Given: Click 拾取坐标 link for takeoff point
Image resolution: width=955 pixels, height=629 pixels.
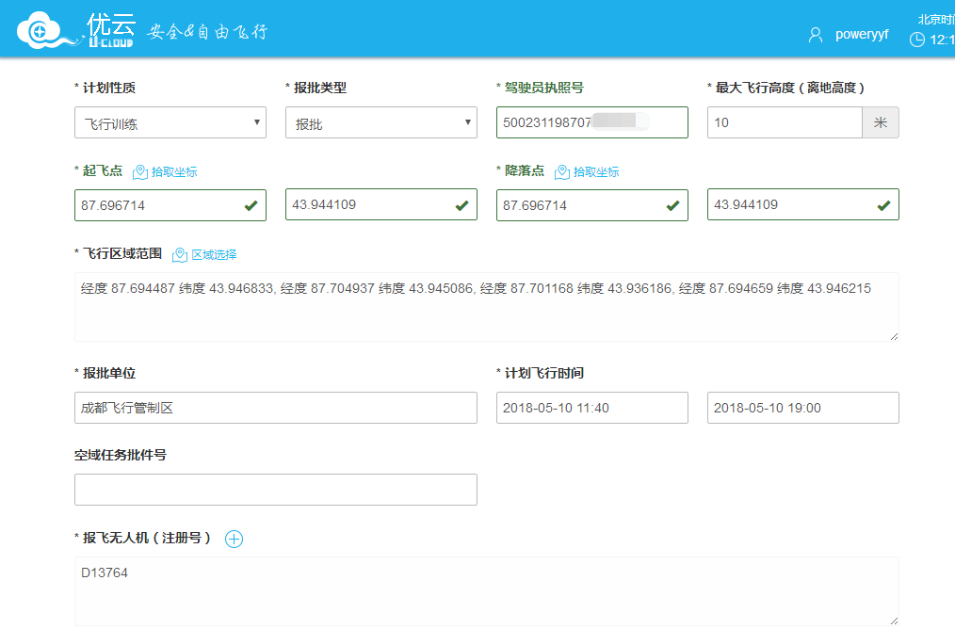Looking at the screenshot, I should [x=174, y=172].
